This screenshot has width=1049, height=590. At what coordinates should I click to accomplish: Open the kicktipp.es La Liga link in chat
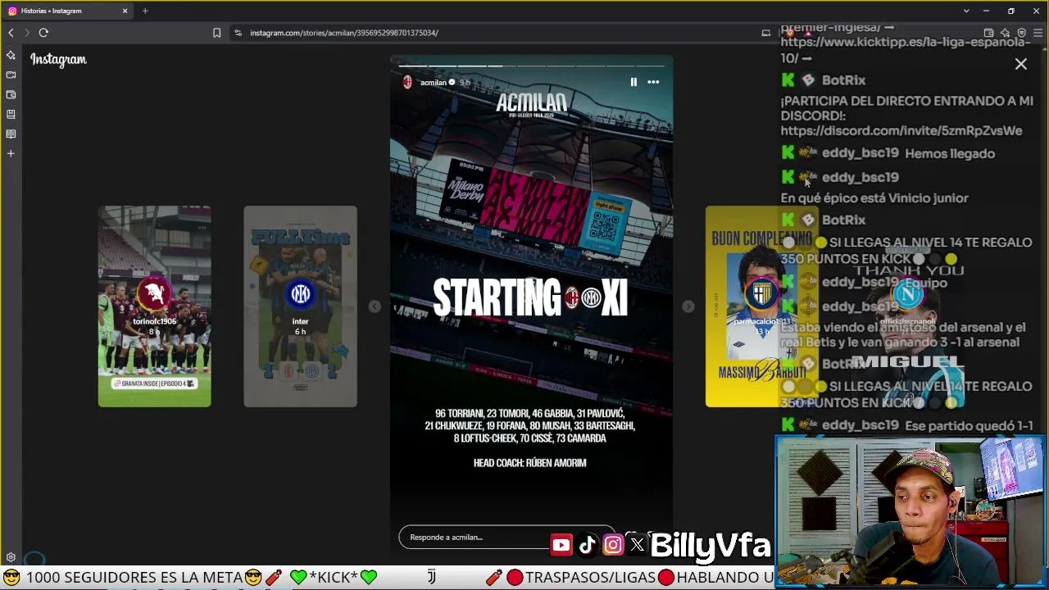906,50
